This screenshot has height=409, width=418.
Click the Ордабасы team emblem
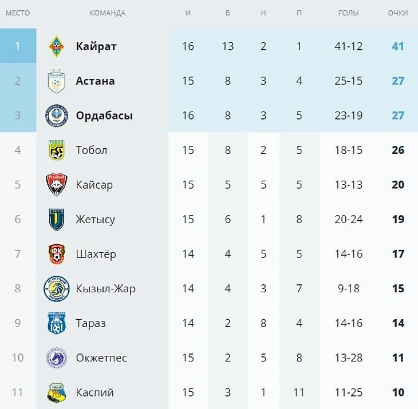point(57,116)
